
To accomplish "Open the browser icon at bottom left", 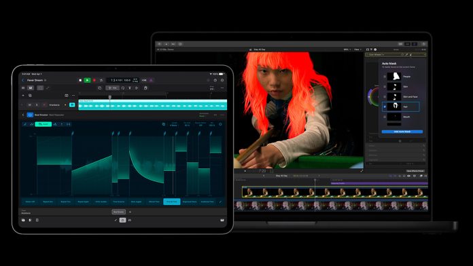I will 23,221.
